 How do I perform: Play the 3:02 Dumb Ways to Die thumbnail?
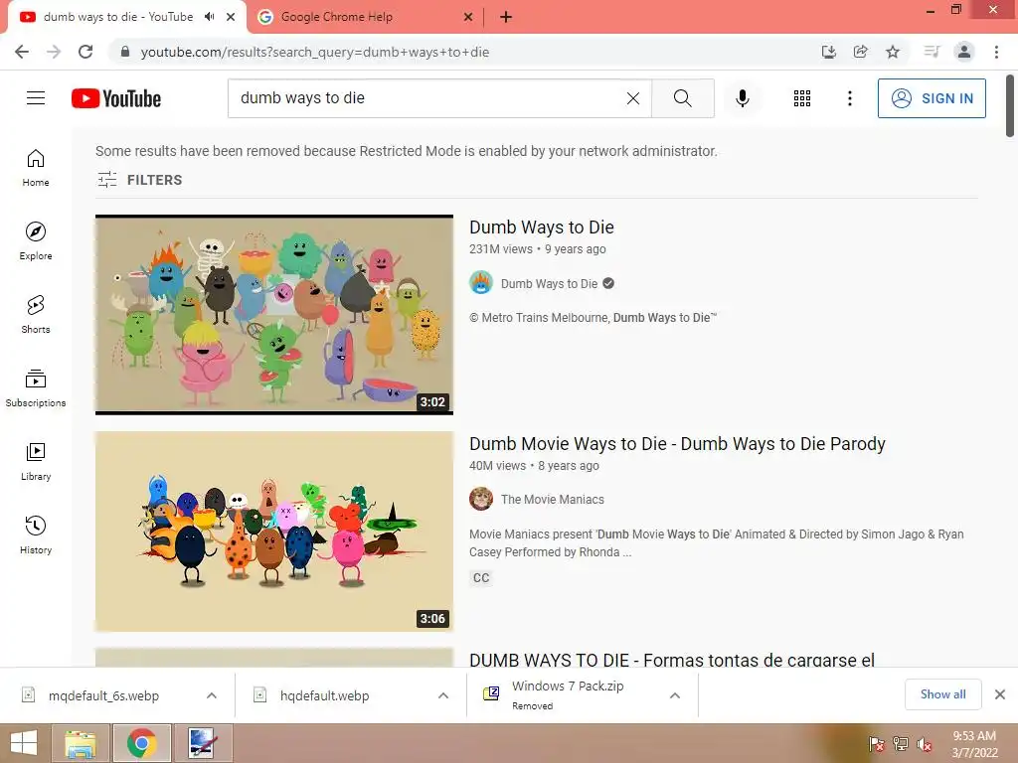coord(274,315)
